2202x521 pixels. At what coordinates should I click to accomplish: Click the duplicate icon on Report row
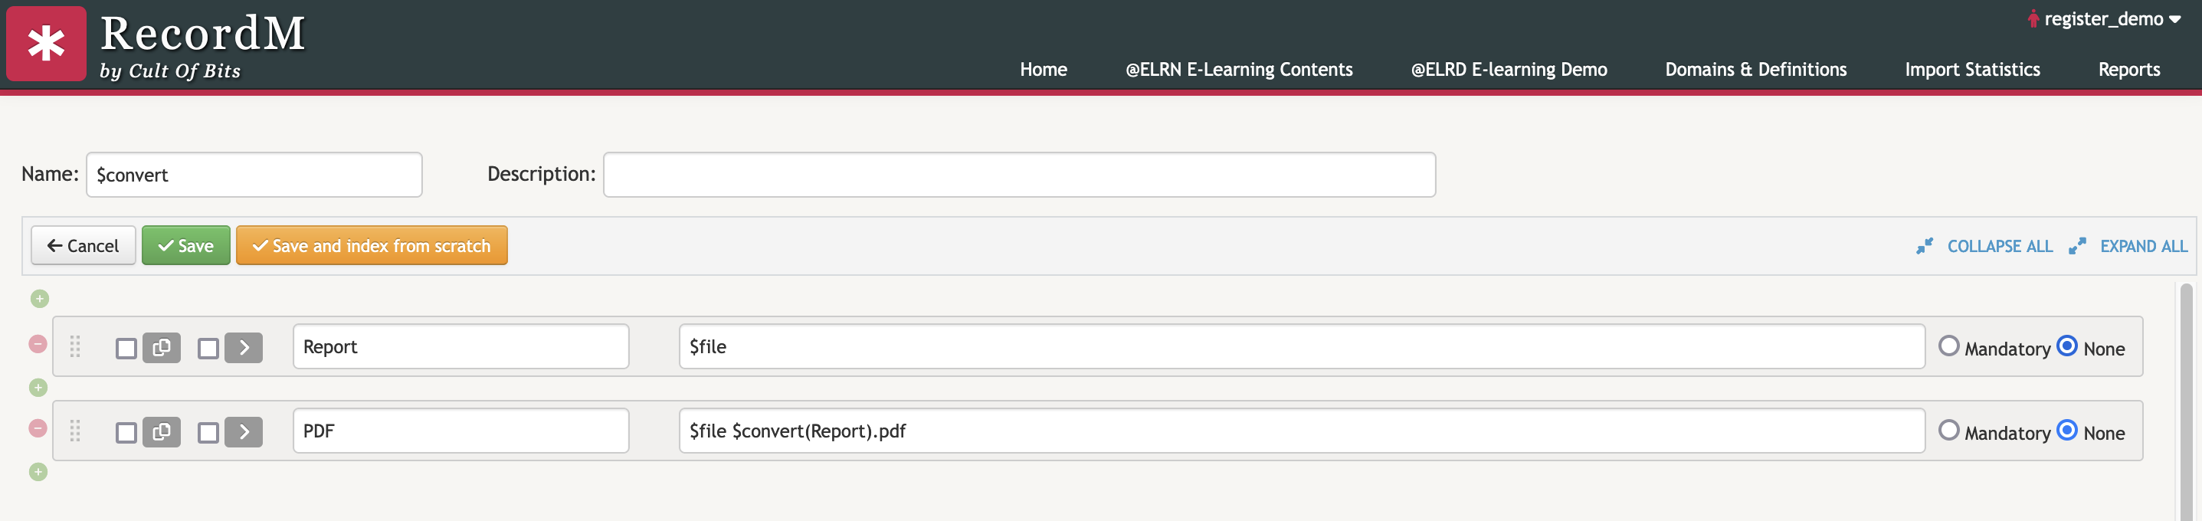(x=162, y=347)
